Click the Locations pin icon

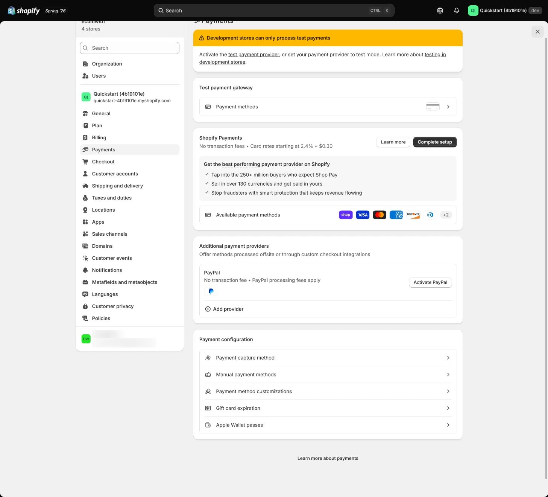pos(85,210)
